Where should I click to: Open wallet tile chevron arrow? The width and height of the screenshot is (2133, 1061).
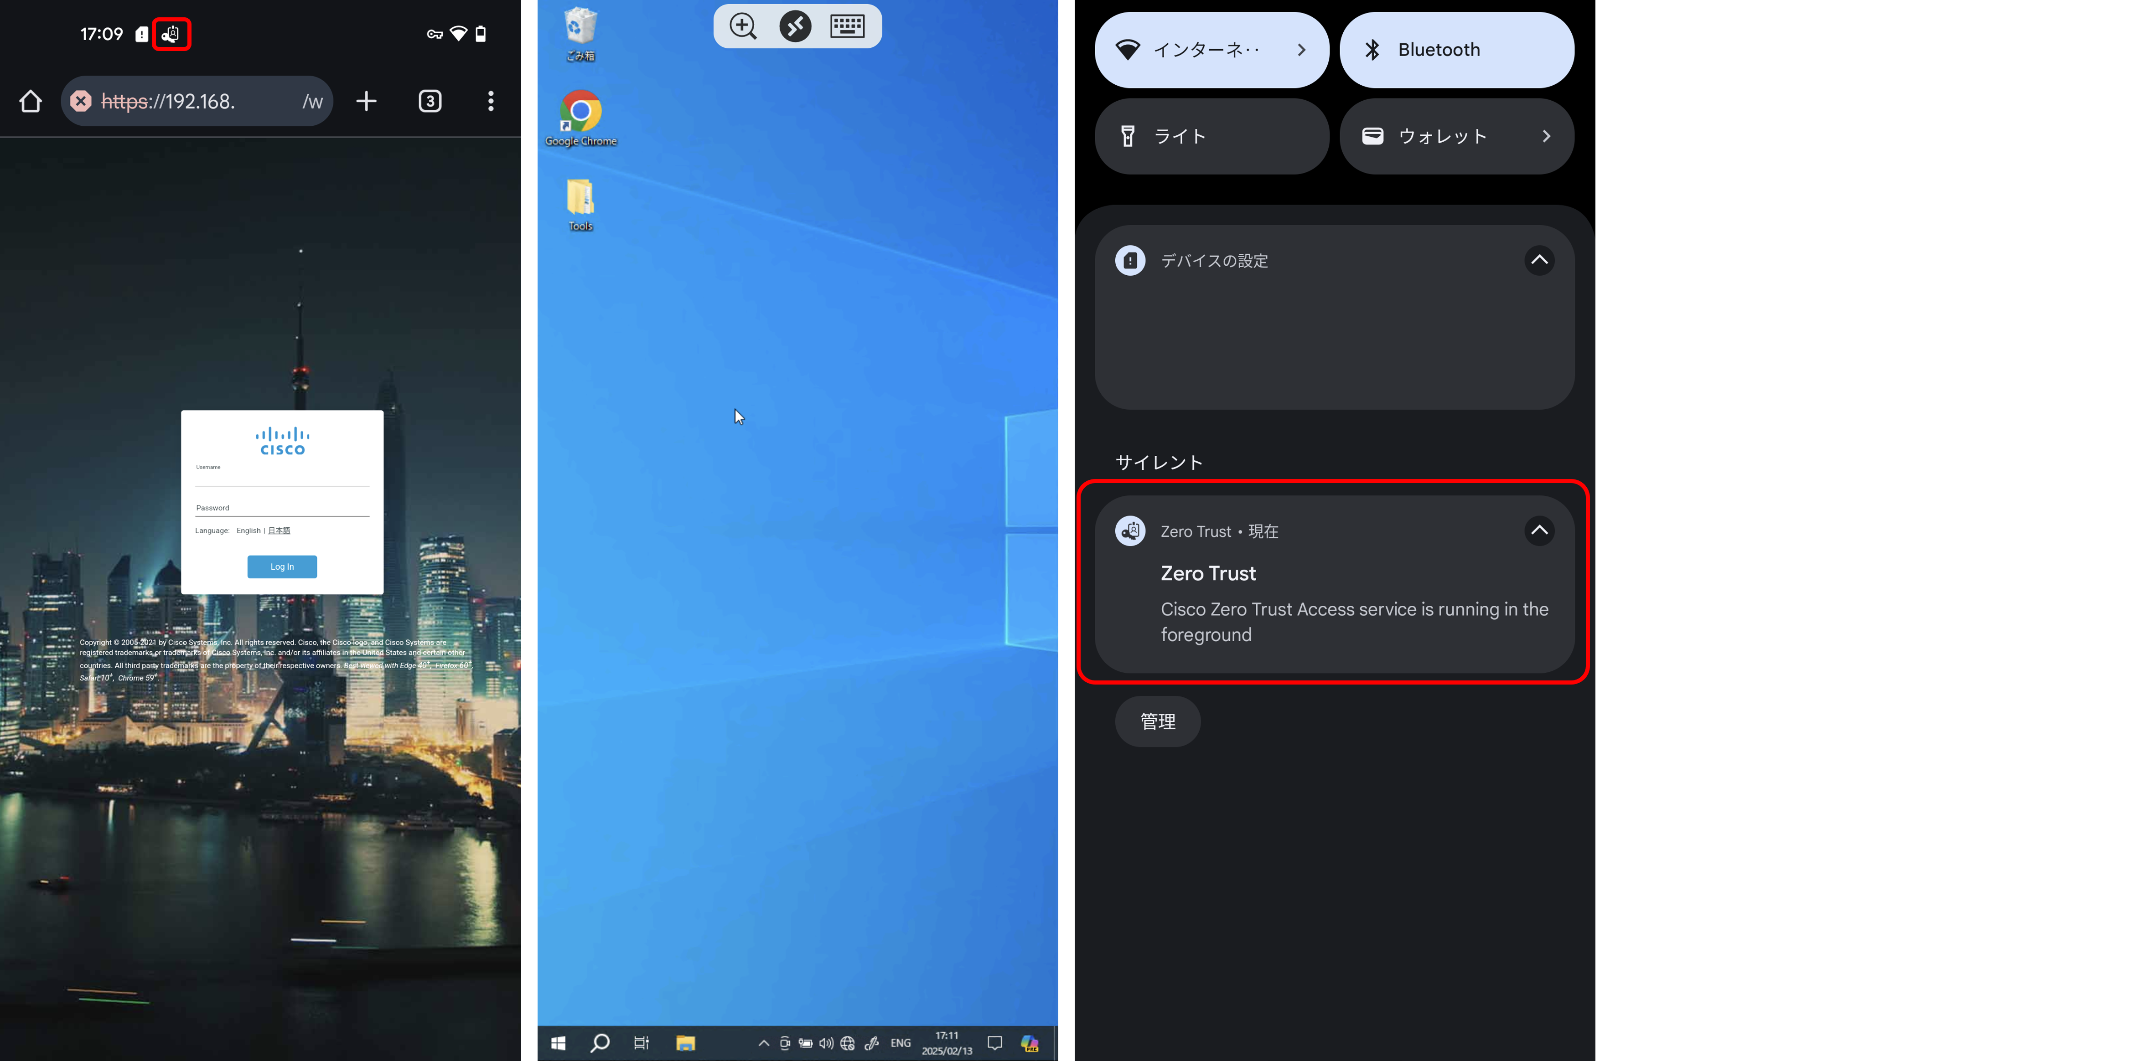coord(1546,137)
